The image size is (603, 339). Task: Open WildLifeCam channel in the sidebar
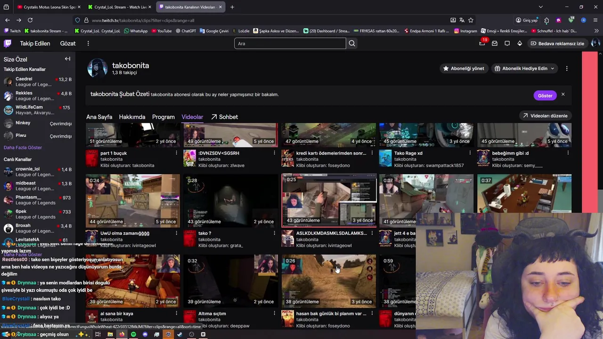click(x=38, y=110)
